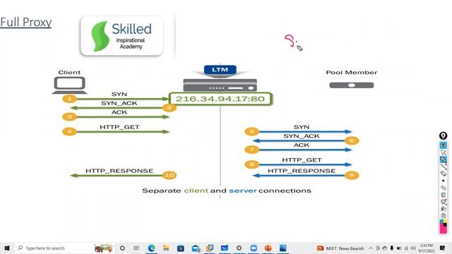452x254 pixels.
Task: Click the 'Type here to search' box
Action: click(65, 248)
